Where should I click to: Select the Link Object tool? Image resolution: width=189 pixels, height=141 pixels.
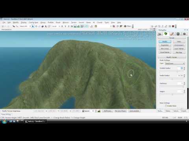[x=14, y=26]
